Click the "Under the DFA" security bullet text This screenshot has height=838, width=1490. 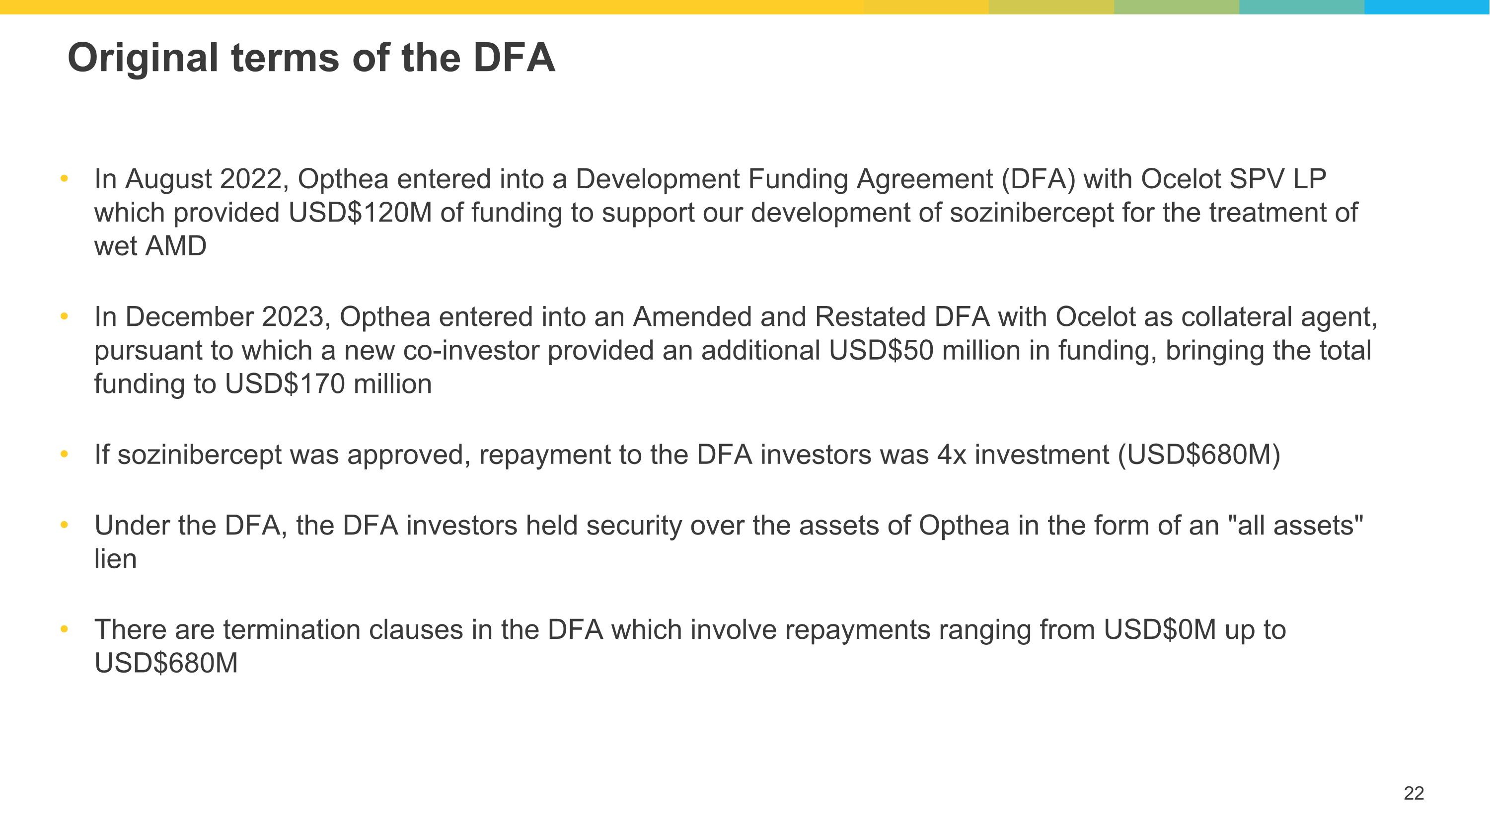coord(729,526)
